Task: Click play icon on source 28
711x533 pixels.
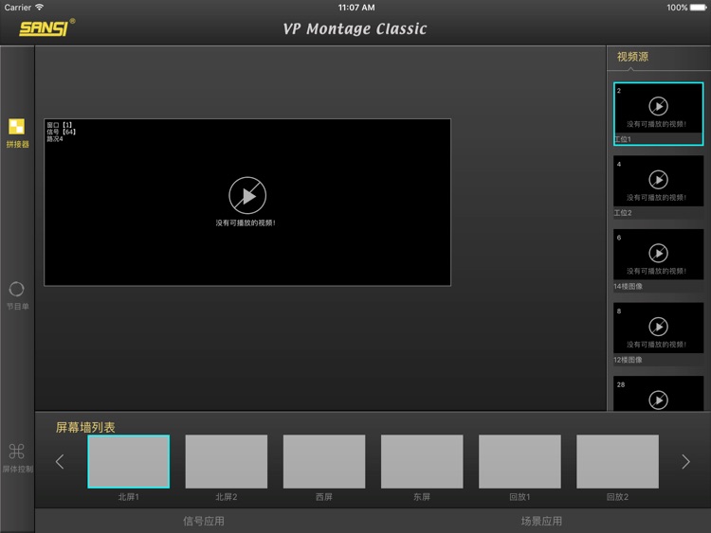Action: tap(658, 400)
